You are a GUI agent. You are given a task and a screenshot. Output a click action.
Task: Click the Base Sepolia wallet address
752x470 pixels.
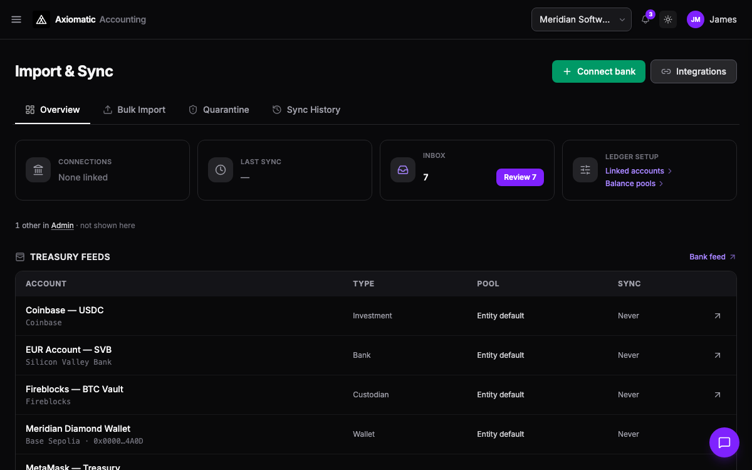[x=85, y=441]
